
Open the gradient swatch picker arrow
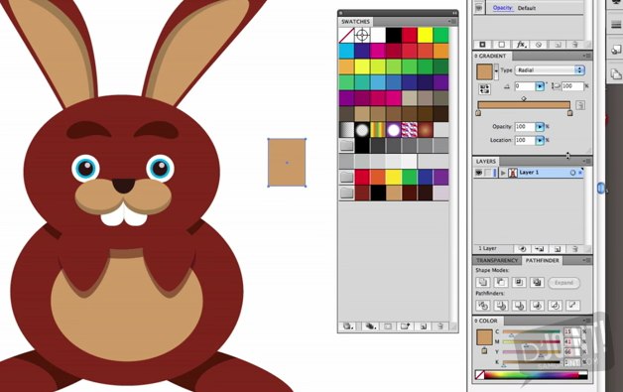click(x=496, y=71)
